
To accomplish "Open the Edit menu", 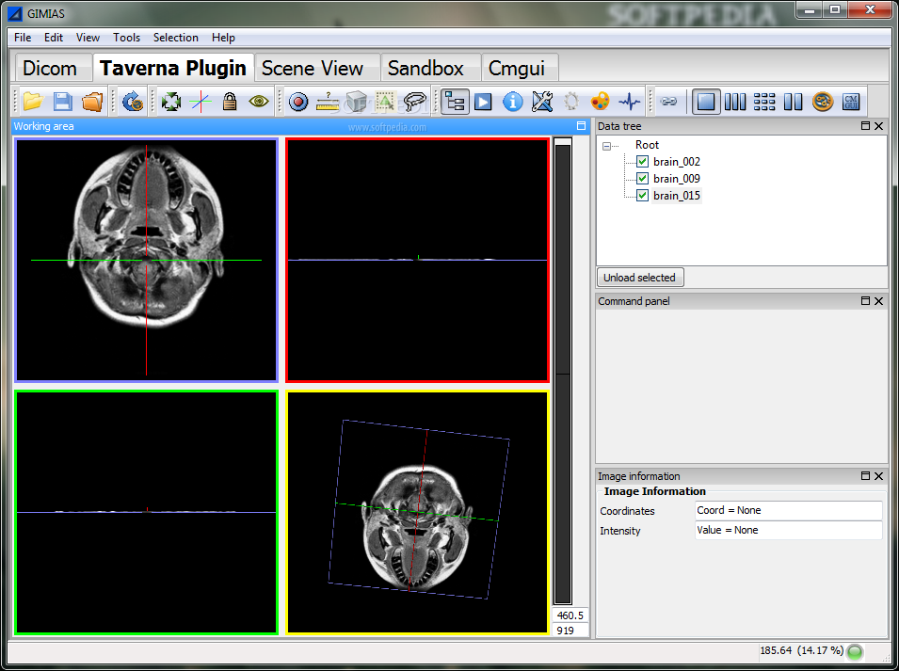I will [x=54, y=38].
